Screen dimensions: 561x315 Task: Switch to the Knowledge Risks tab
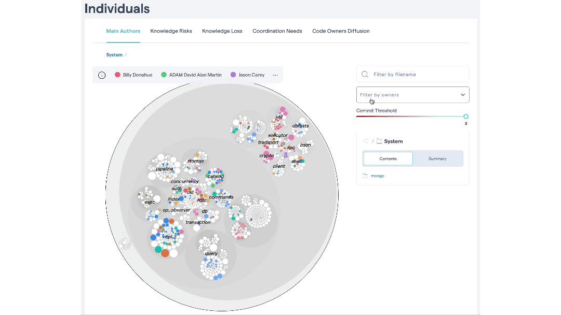pyautogui.click(x=171, y=31)
